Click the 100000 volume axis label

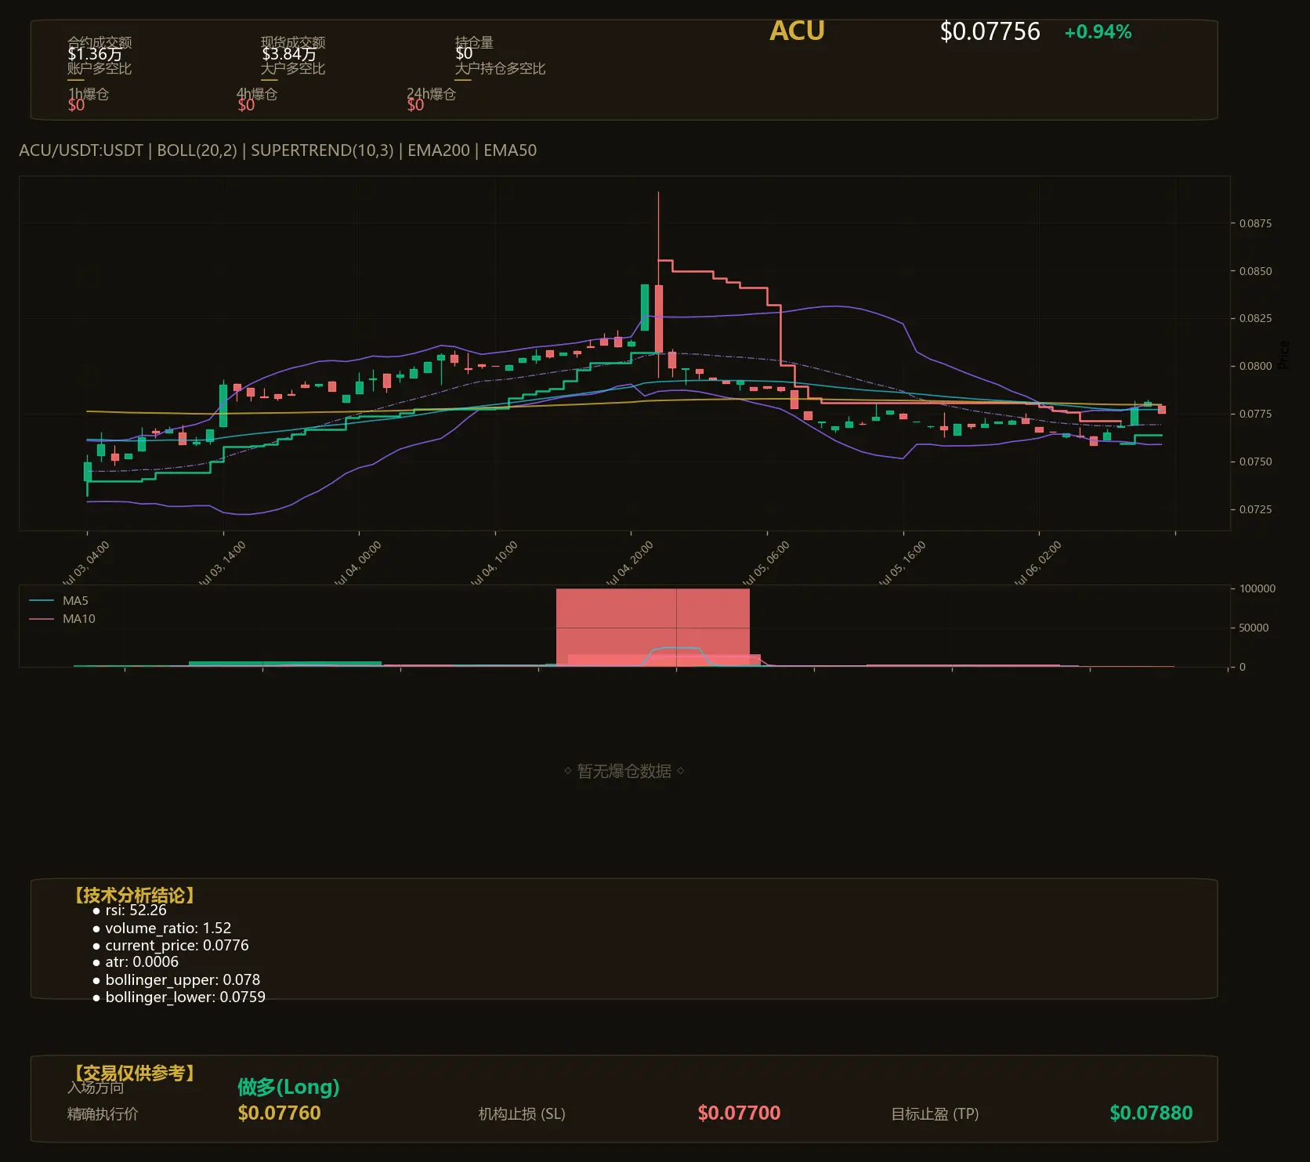click(x=1258, y=588)
